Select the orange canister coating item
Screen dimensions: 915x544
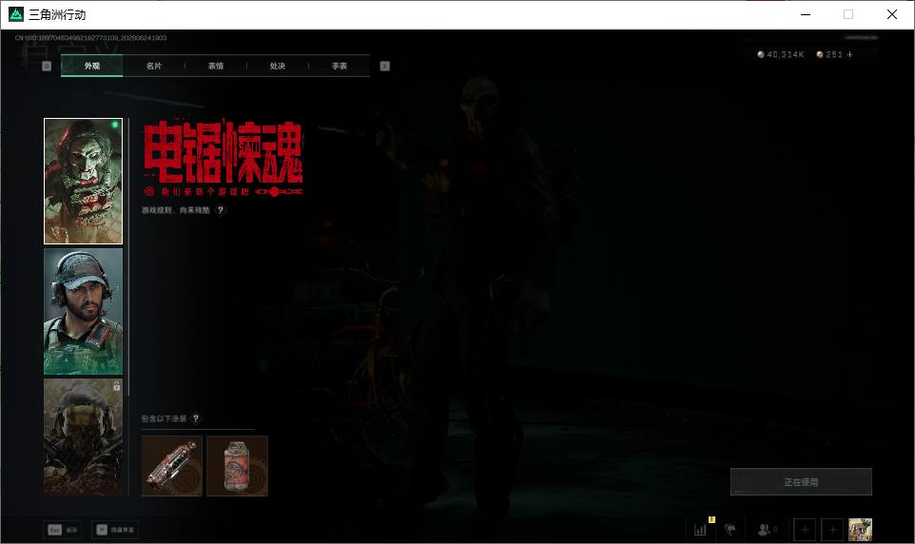click(x=237, y=466)
